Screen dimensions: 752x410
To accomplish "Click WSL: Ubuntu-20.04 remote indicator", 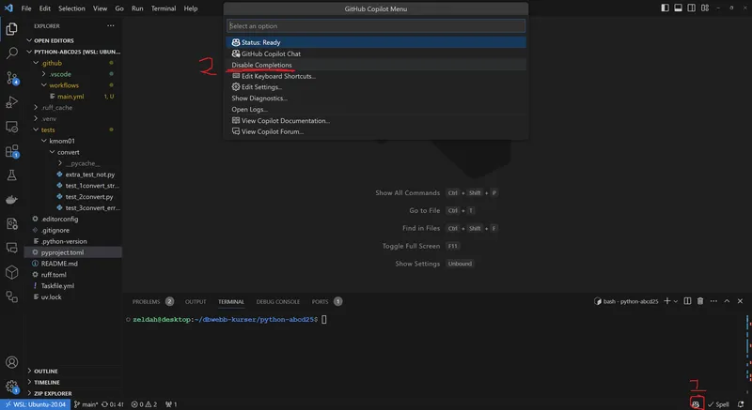I will coord(35,403).
